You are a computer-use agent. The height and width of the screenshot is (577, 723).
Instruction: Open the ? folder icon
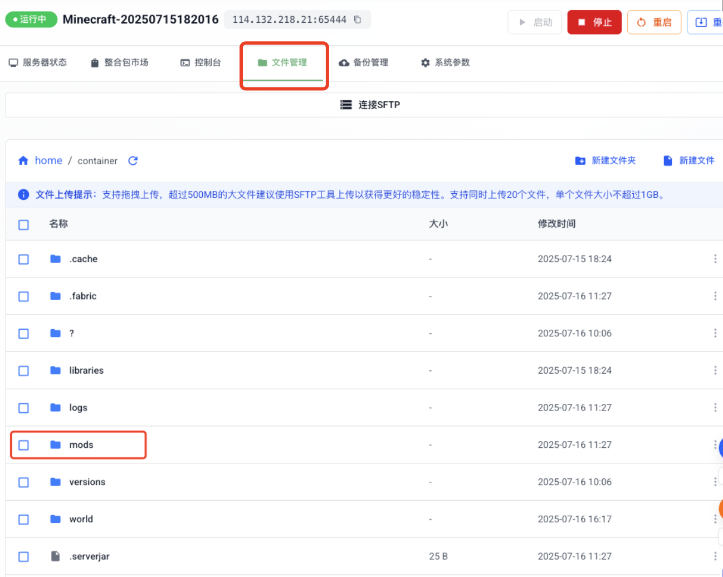(x=55, y=333)
